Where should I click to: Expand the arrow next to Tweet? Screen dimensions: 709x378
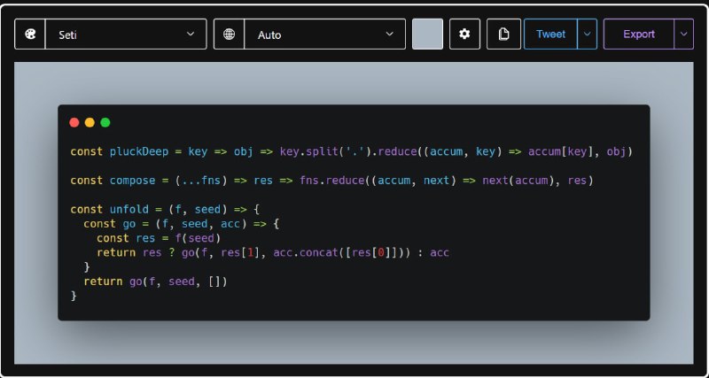click(587, 35)
